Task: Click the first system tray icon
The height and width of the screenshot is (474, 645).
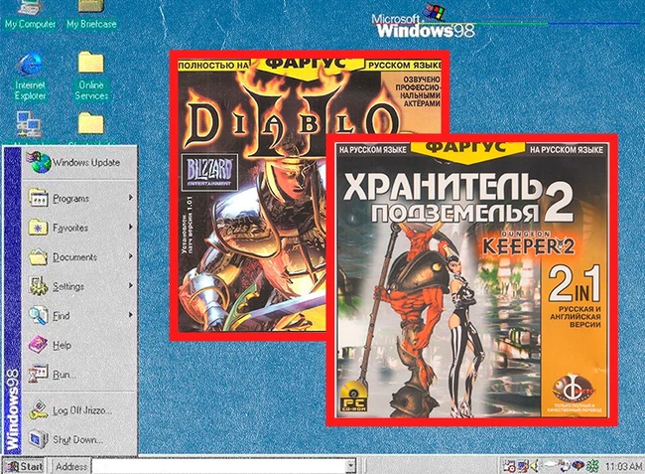Action: pos(509,467)
